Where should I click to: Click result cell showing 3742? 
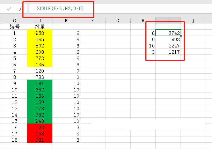[x=168, y=33]
